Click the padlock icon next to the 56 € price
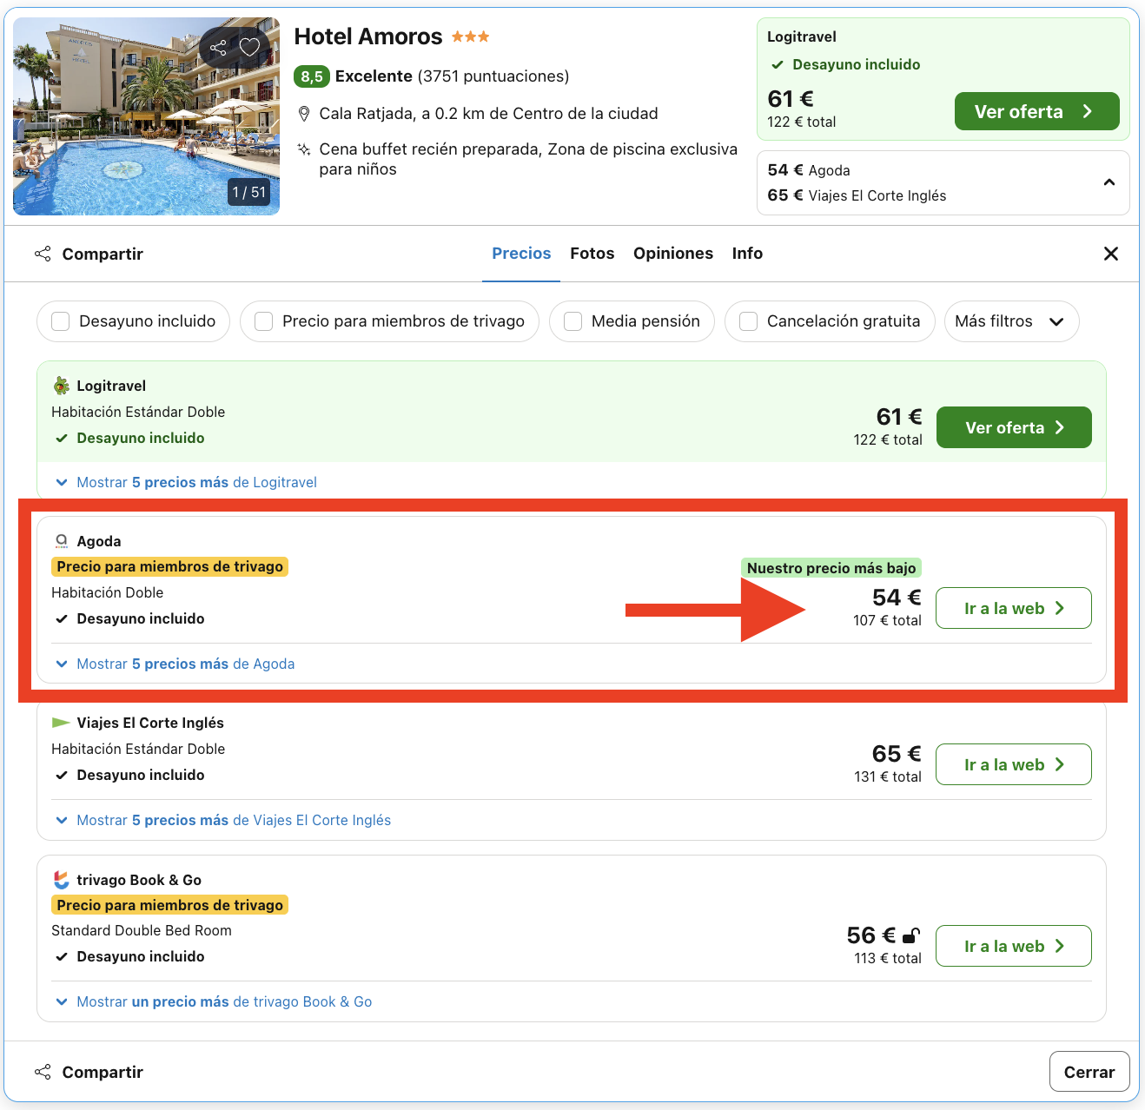 [910, 935]
